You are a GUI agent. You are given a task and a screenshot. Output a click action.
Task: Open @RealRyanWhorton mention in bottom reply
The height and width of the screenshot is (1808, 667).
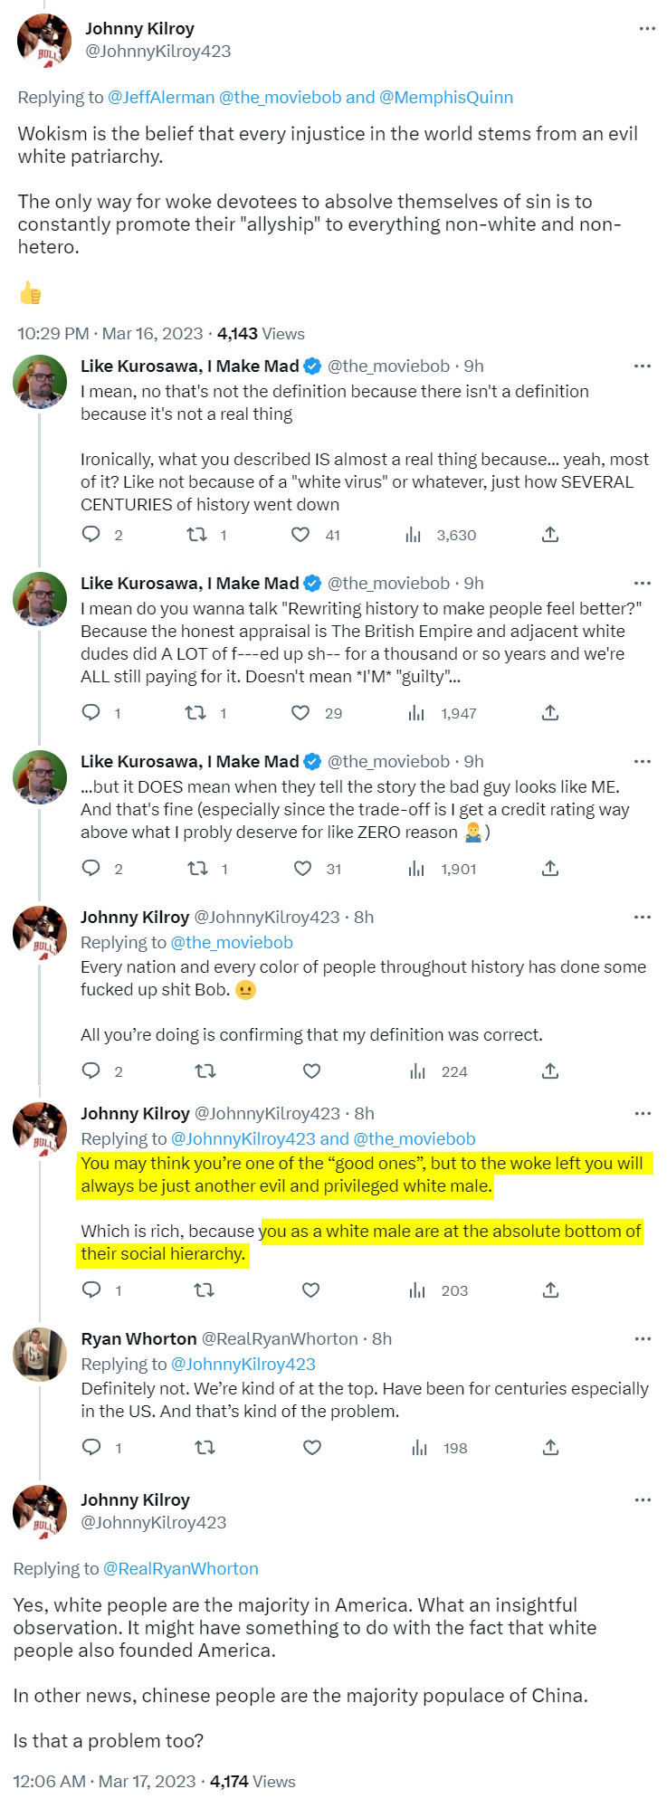coord(181,1568)
